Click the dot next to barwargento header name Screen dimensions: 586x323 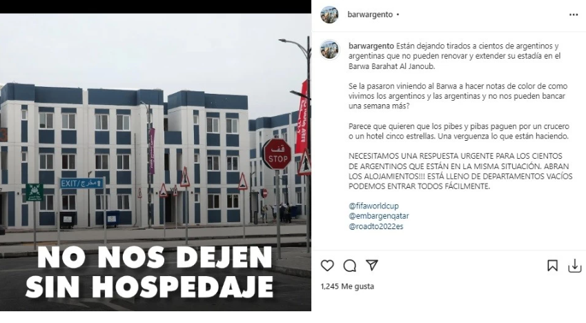pyautogui.click(x=398, y=14)
